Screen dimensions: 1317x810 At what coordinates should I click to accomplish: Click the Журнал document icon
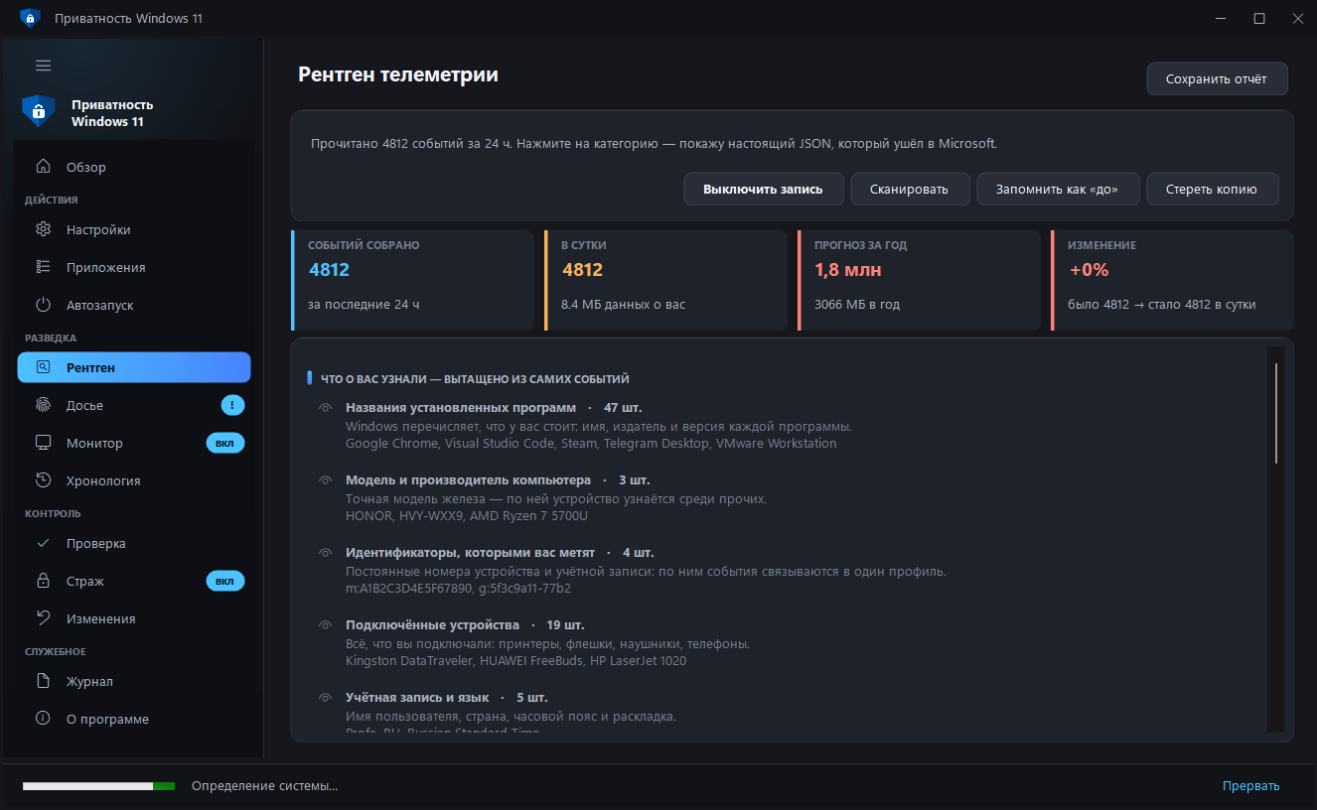click(43, 681)
